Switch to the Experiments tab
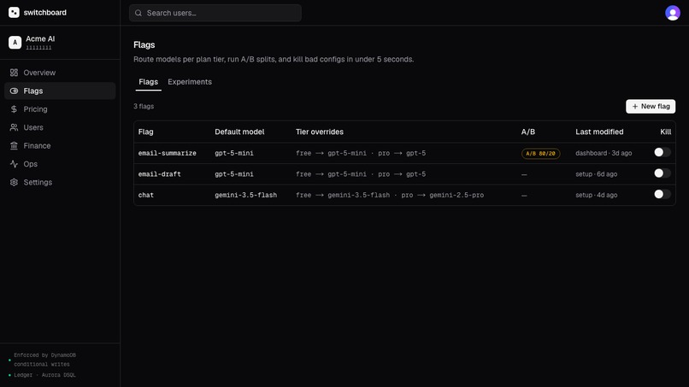The image size is (689, 387). click(x=190, y=82)
